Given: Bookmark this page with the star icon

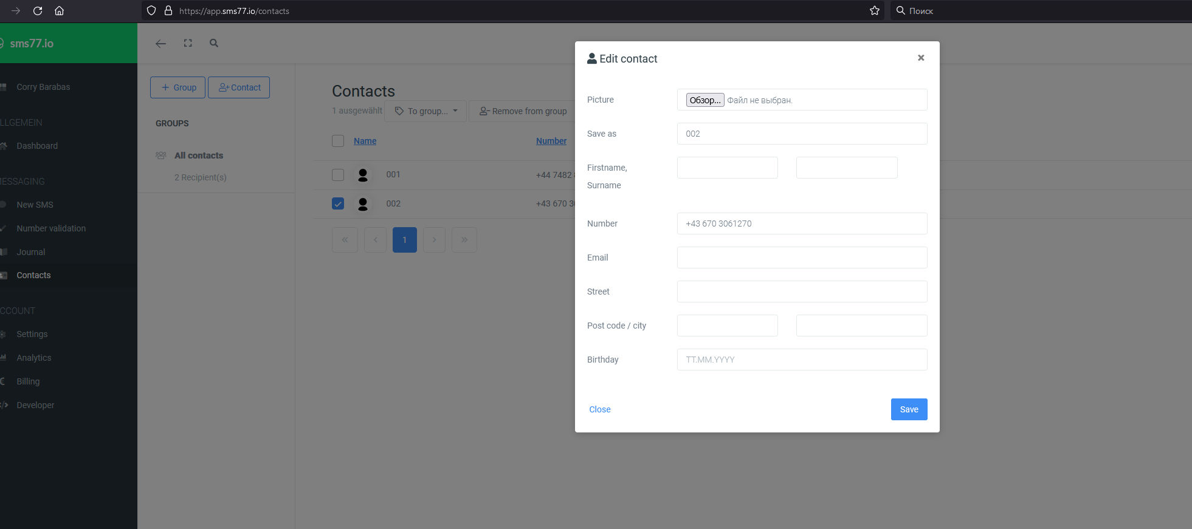Looking at the screenshot, I should click(875, 11).
